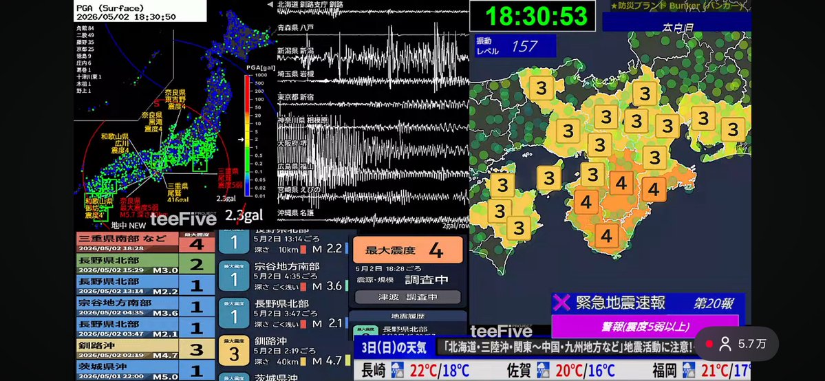Click intensity 4 marker at Kii Peninsula's southern tip
This screenshot has height=381, width=825.
tap(607, 235)
